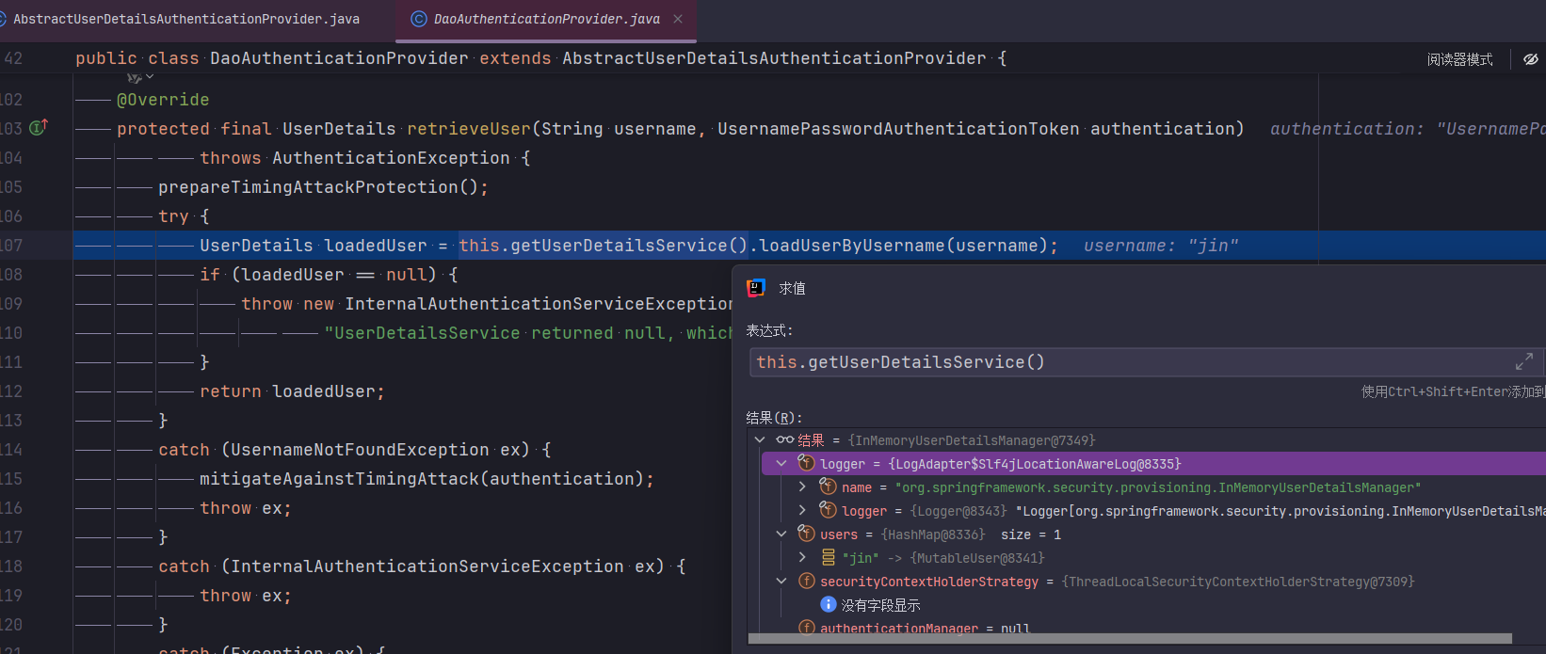Select the DaoAuthenticationProvider.java tab
The width and height of the screenshot is (1546, 654).
coord(535,19)
